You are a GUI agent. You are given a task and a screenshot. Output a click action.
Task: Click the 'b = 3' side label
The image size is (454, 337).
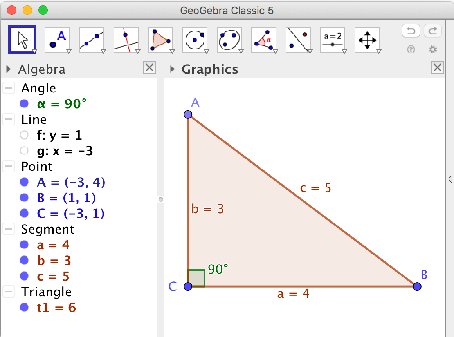pos(207,209)
